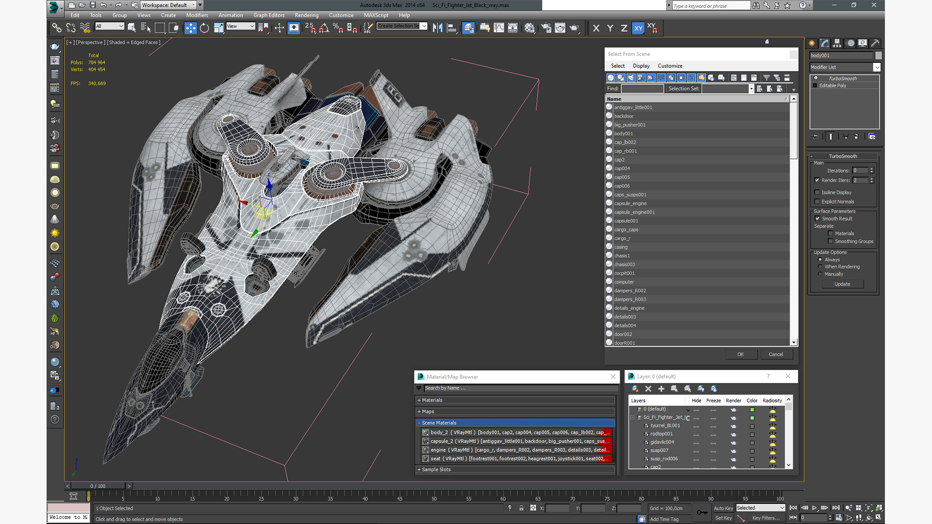Activate Unlink Selection tool
This screenshot has height=524, width=932.
click(71, 28)
